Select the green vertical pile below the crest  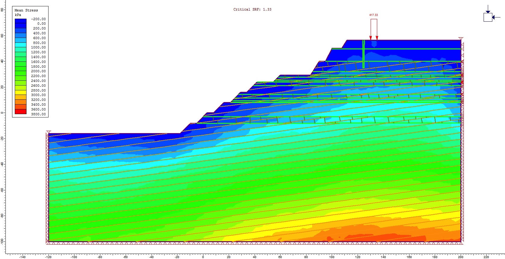pos(363,54)
